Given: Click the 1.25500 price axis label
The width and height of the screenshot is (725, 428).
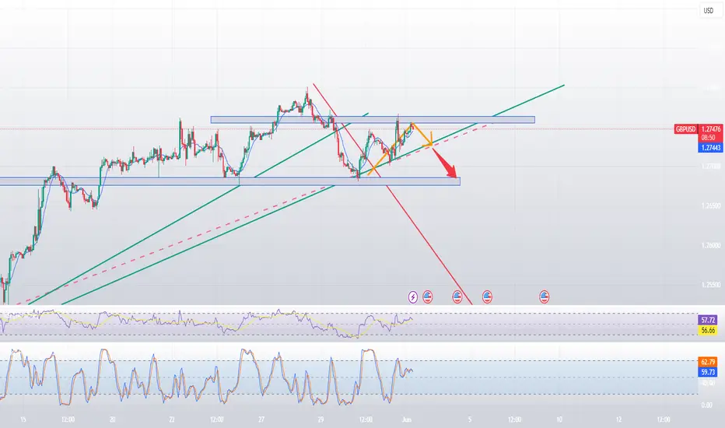Looking at the screenshot, I should click(711, 285).
